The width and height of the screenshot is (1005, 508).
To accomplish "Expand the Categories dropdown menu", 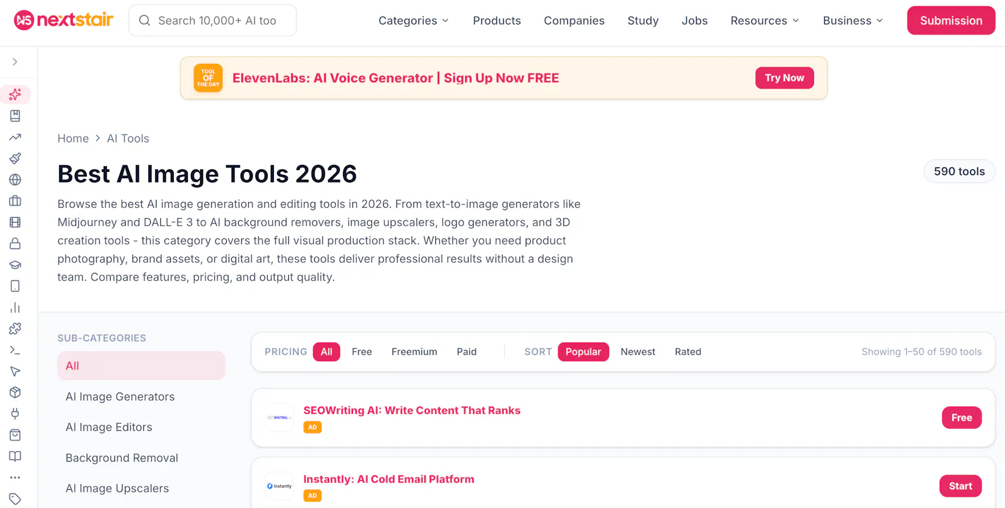I will click(x=413, y=21).
